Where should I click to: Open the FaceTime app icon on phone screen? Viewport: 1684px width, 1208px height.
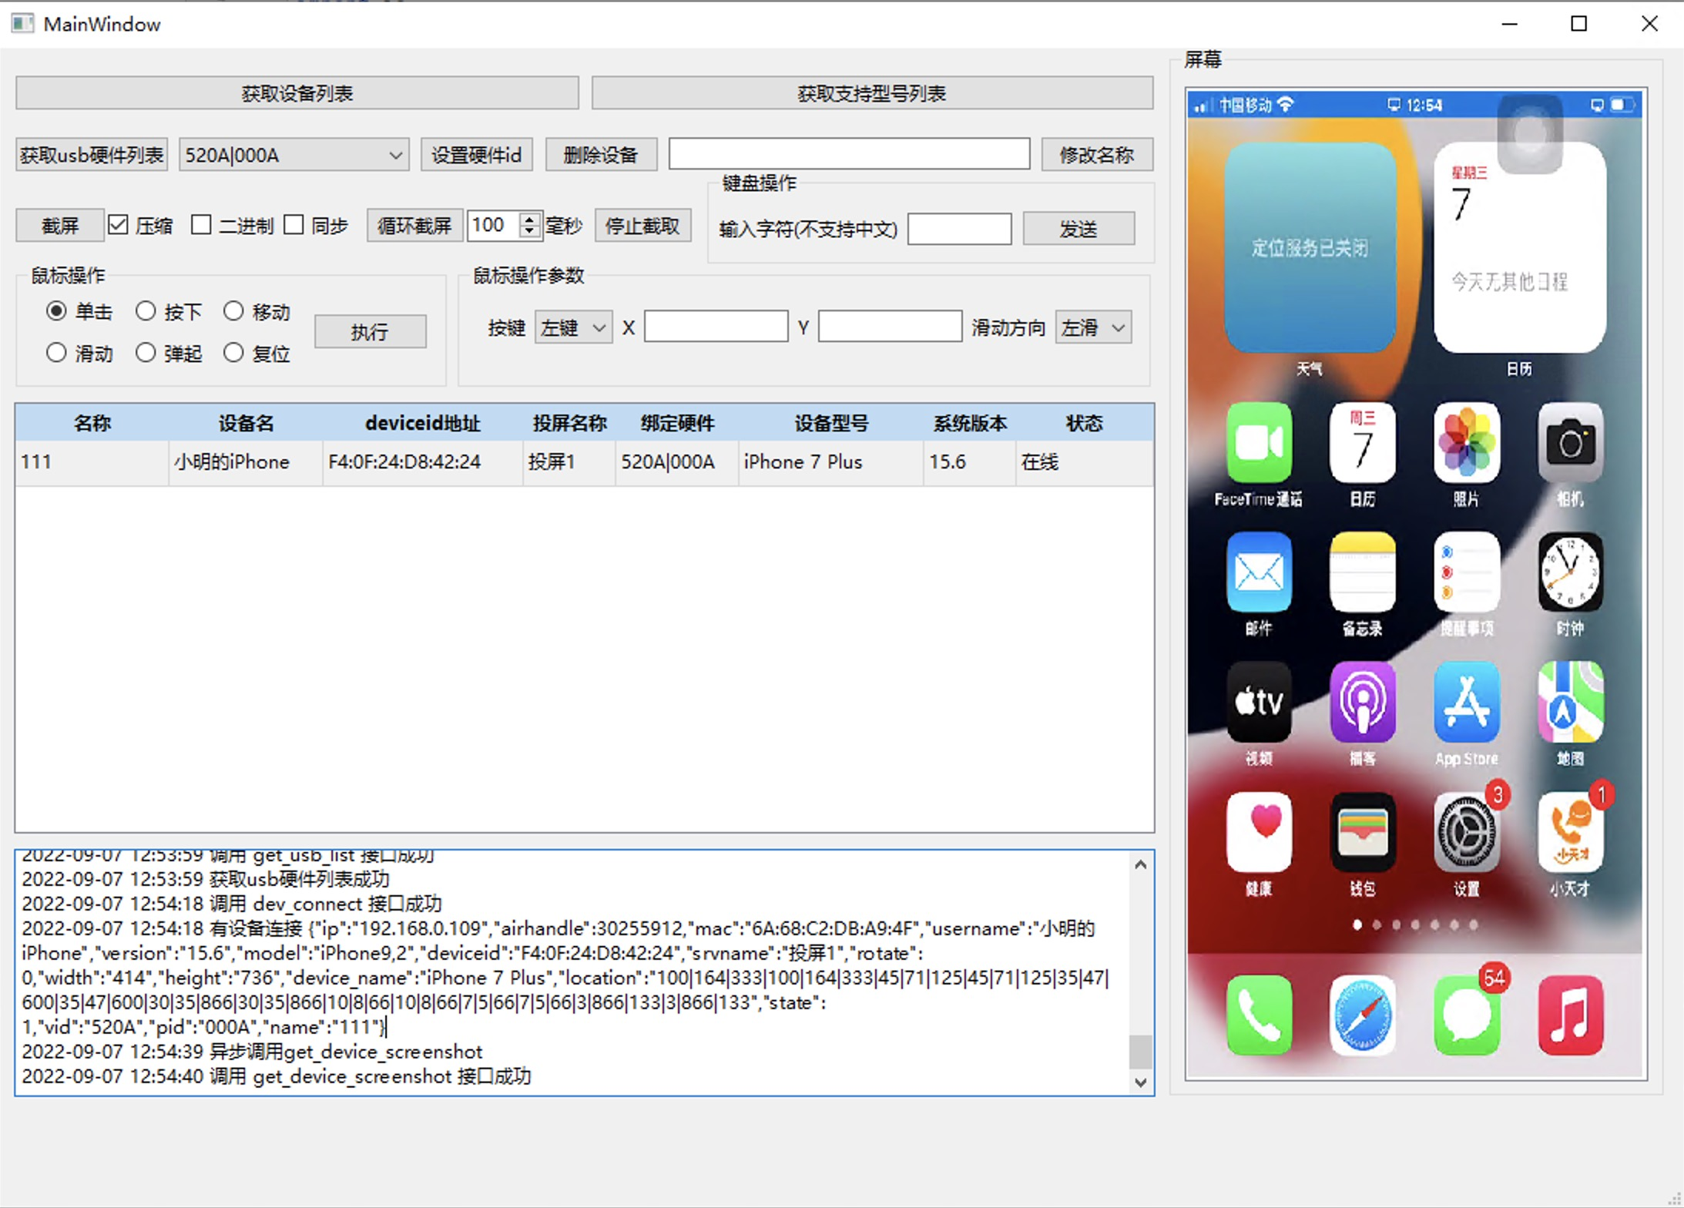(1258, 444)
